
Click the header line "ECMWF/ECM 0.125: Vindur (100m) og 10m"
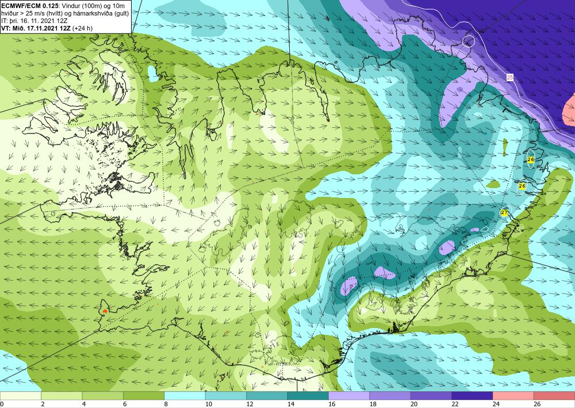63,5
